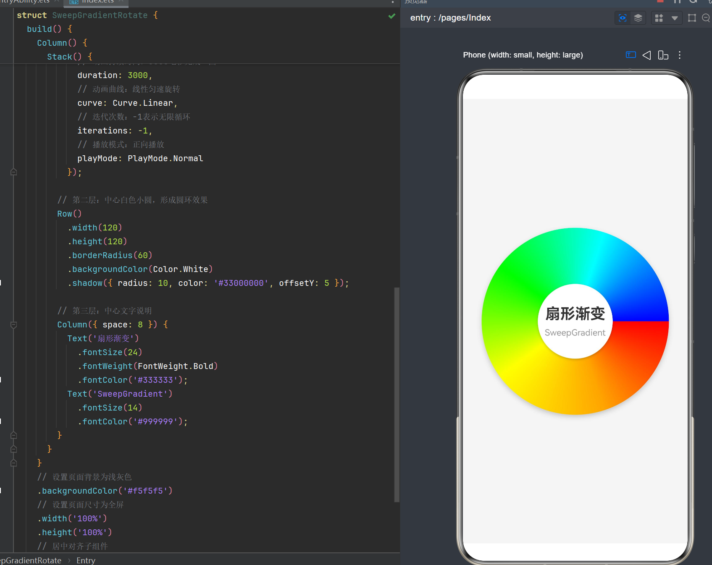Click 'Curve.Linear' in the code

pyautogui.click(x=143, y=103)
